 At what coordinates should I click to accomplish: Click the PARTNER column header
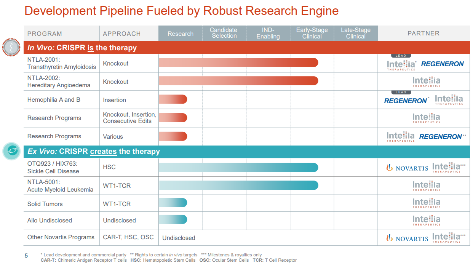pyautogui.click(x=423, y=33)
